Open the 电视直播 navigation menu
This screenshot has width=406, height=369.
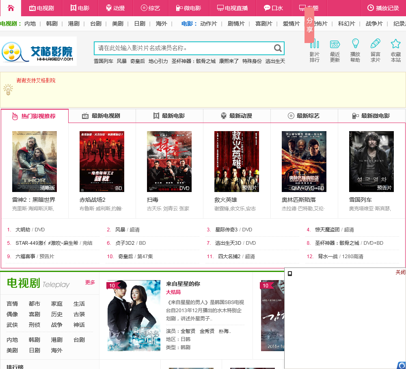click(x=232, y=8)
